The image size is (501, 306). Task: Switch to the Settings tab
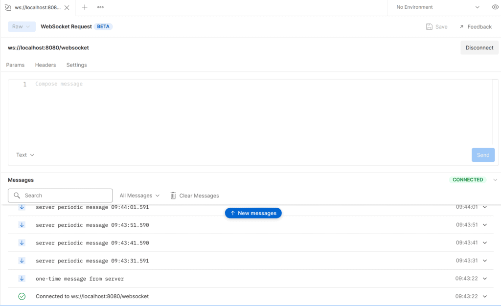coord(76,65)
